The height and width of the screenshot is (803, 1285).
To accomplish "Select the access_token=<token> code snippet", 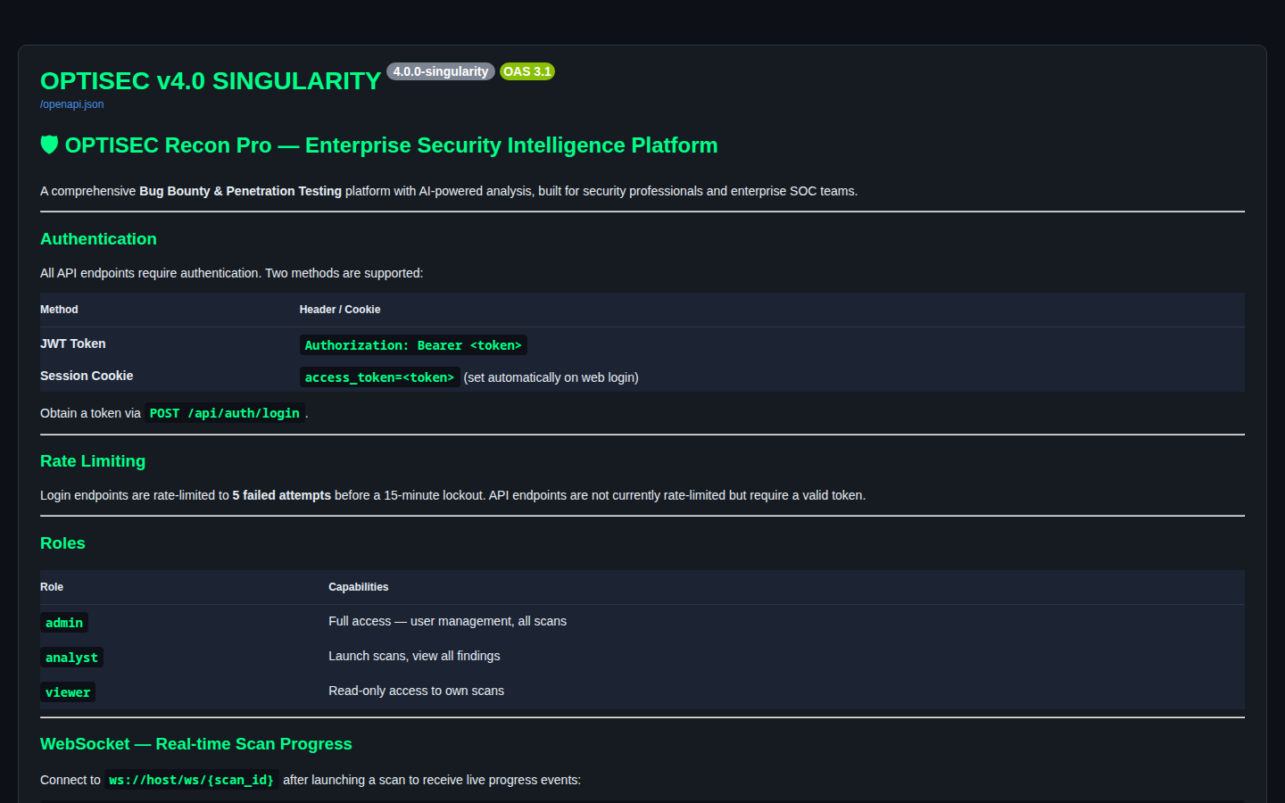I will click(x=379, y=377).
